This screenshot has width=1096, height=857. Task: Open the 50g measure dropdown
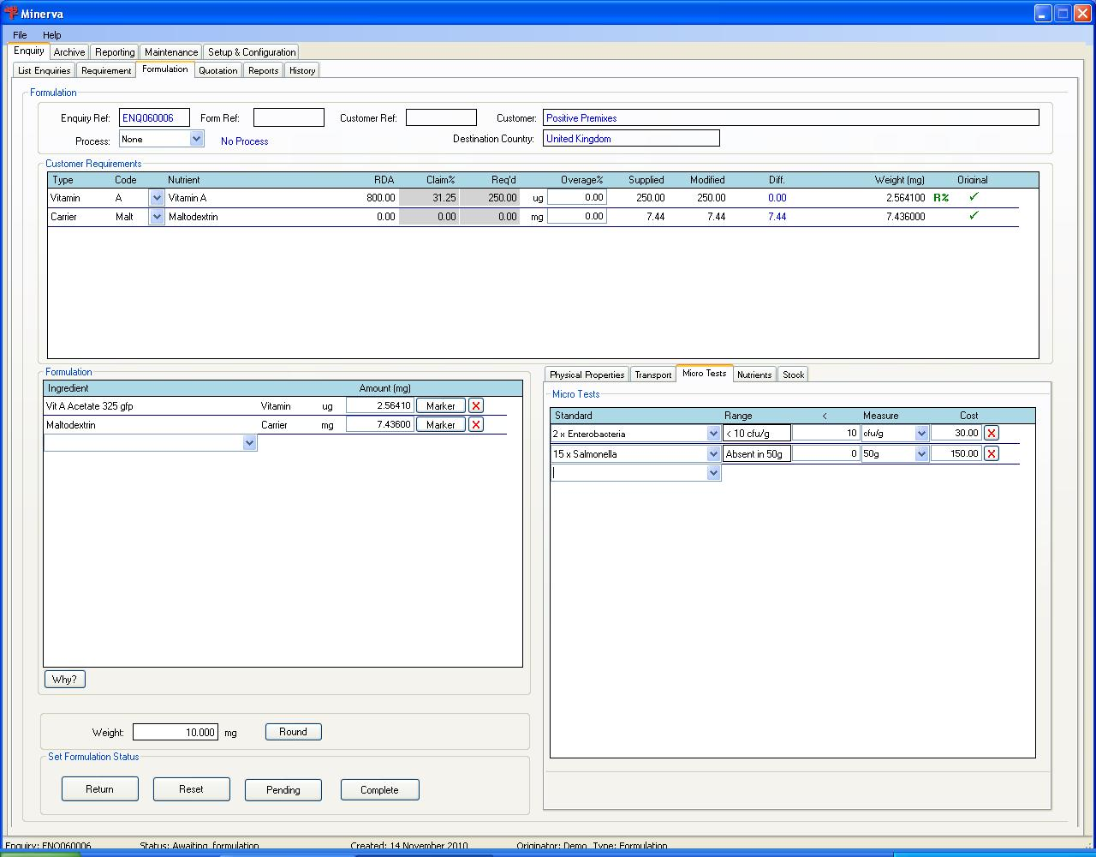coord(921,454)
